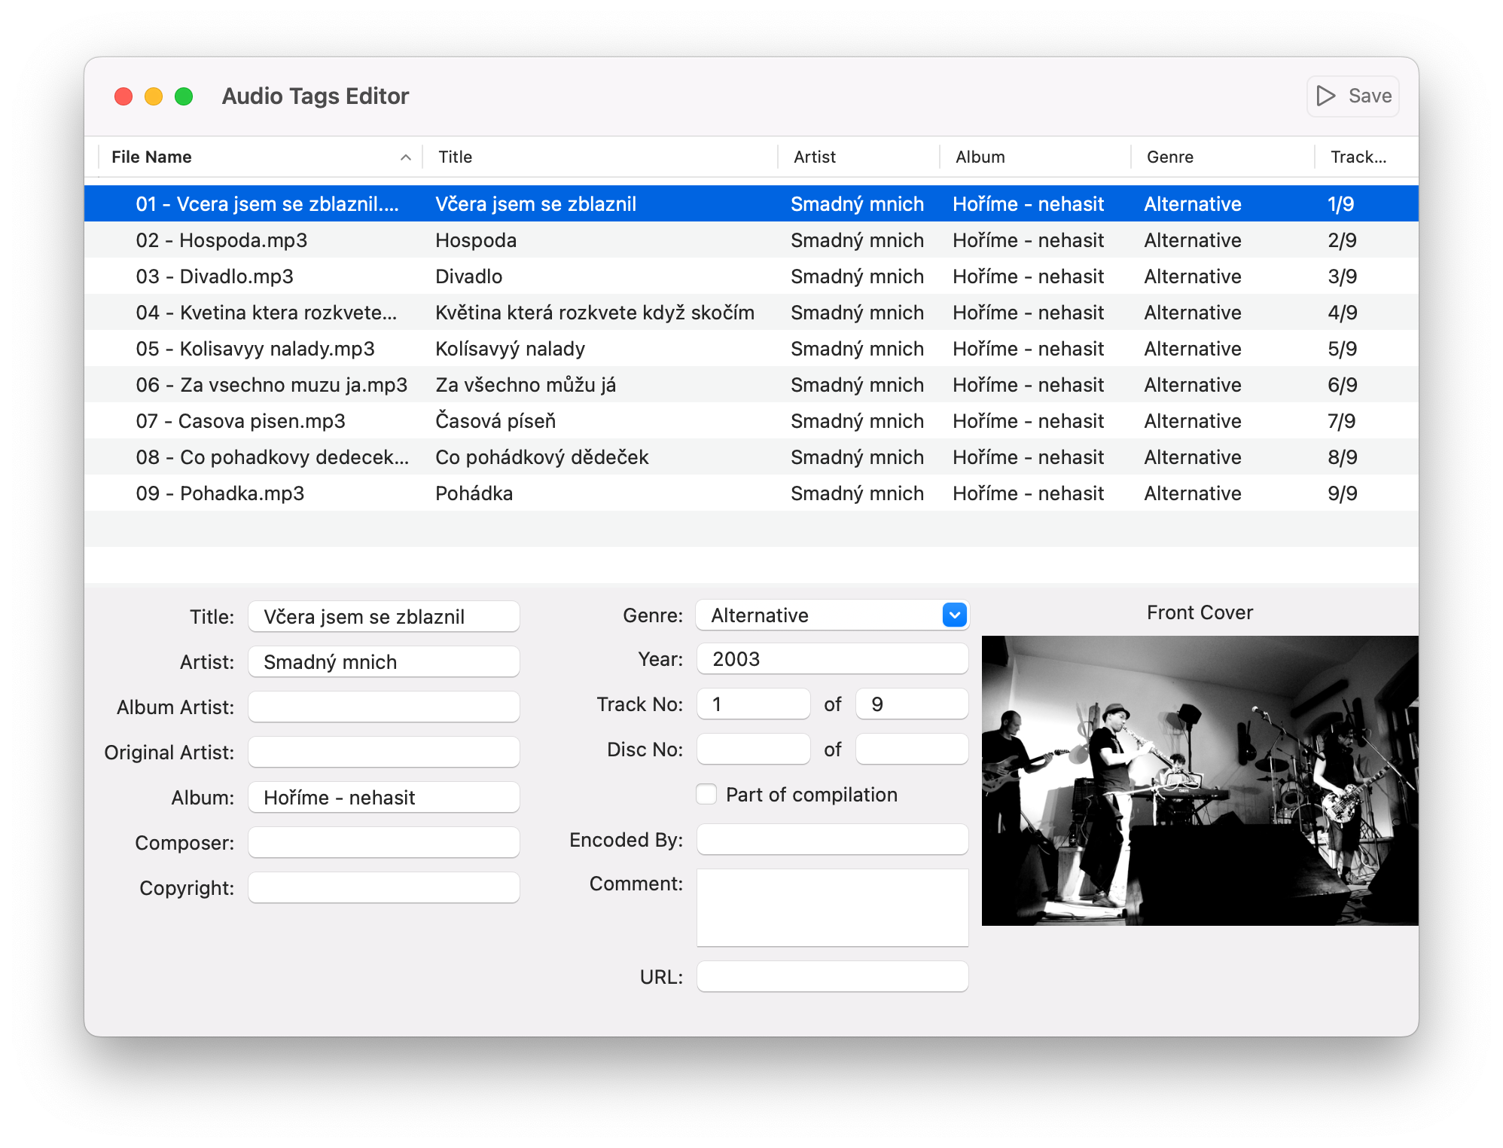Click into the Album Artist field
This screenshot has height=1148, width=1503.
(x=384, y=707)
